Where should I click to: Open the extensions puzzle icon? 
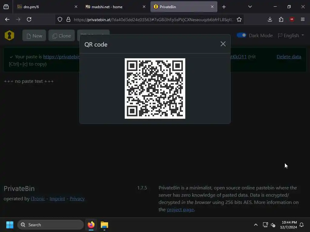point(281,19)
